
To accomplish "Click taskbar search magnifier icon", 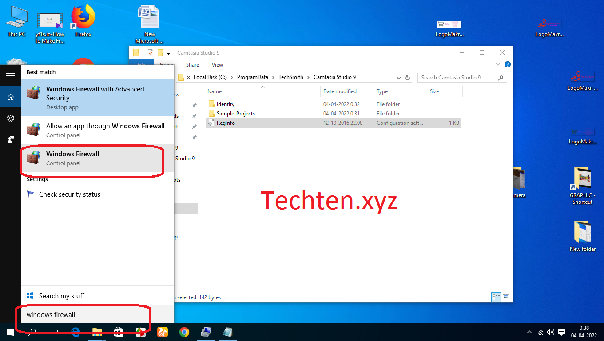I will pyautogui.click(x=32, y=332).
